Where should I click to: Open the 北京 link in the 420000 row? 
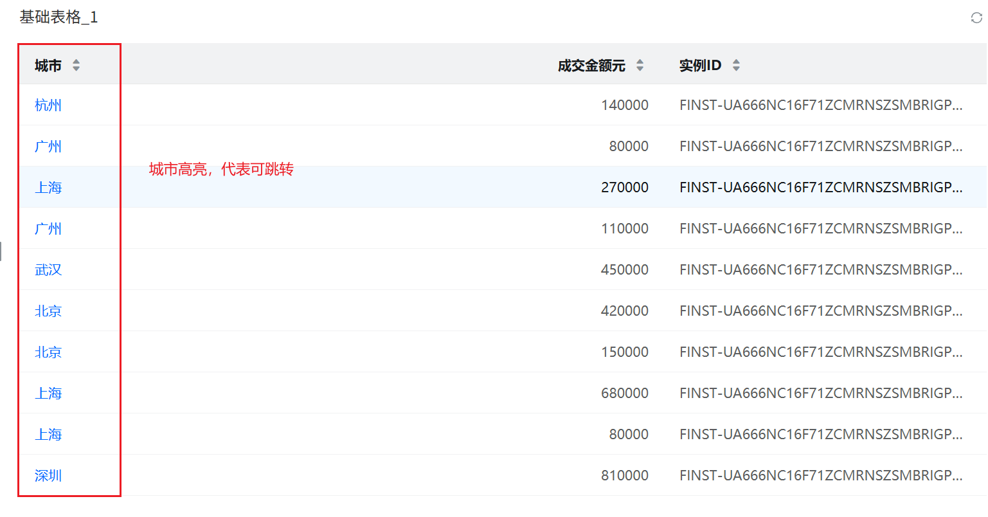point(48,311)
